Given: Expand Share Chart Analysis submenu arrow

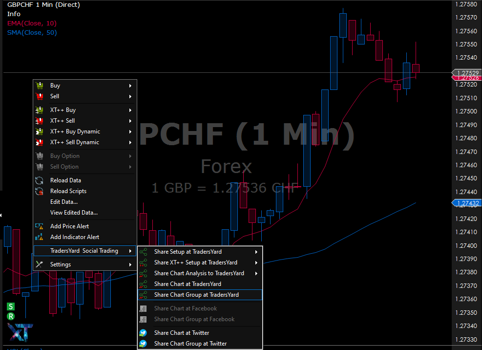Looking at the screenshot, I should click(x=256, y=273).
